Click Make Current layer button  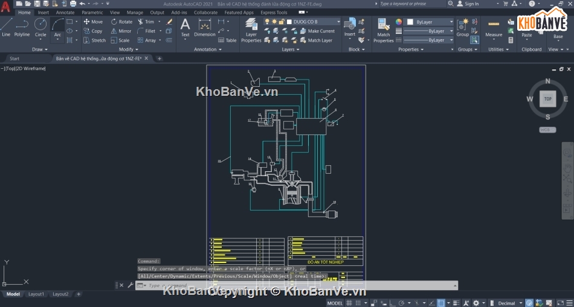pyautogui.click(x=317, y=31)
